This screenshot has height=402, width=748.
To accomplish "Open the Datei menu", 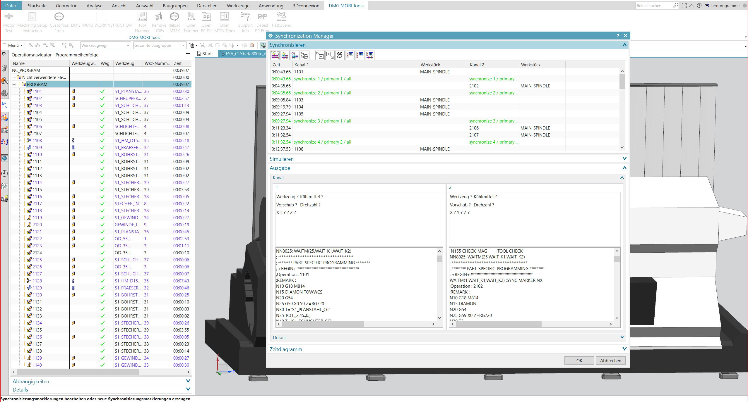I will click(x=11, y=6).
